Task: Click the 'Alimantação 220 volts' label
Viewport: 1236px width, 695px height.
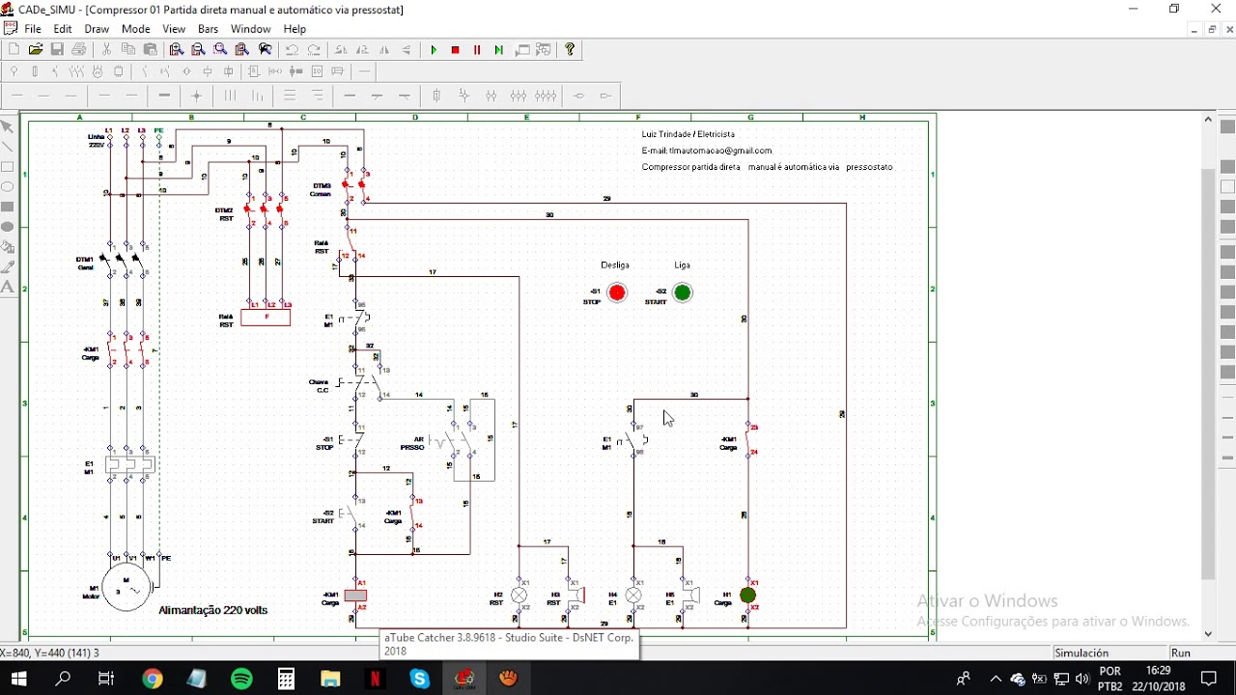Action: coord(212,610)
